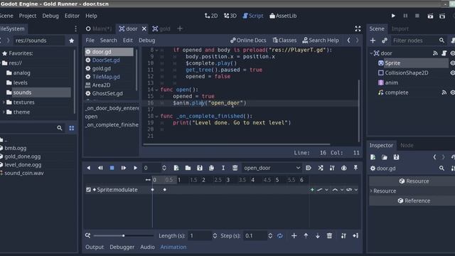Add a new scene tab with plus

tap(180, 28)
